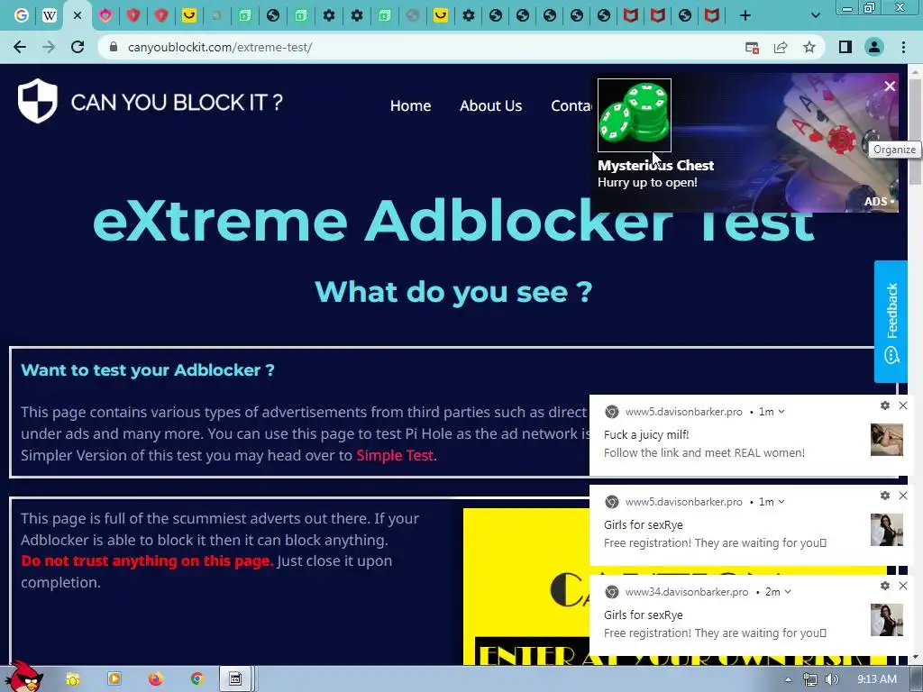Click the 9:13 AM taskbar clock

pyautogui.click(x=877, y=679)
